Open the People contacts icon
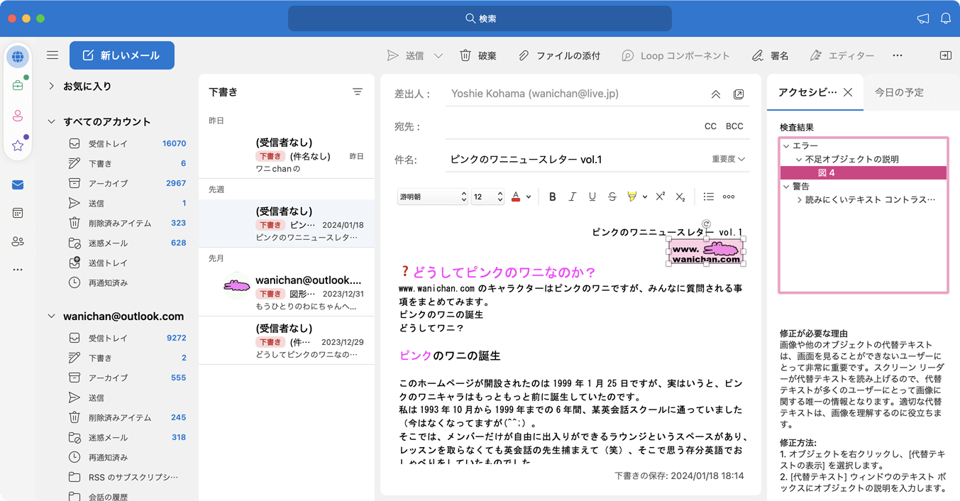The width and height of the screenshot is (960, 501). click(x=18, y=242)
